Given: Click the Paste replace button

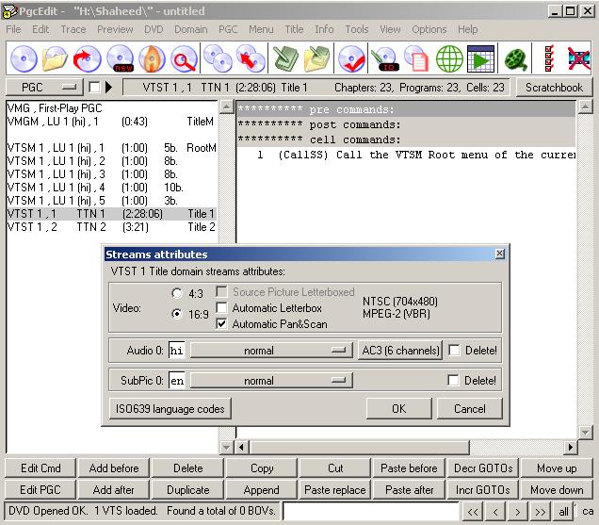Looking at the screenshot, I should point(335,490).
